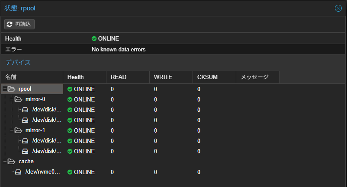Click the READ value 0 in rpool row
Screen dimensions: 347x187
[x=112, y=89]
